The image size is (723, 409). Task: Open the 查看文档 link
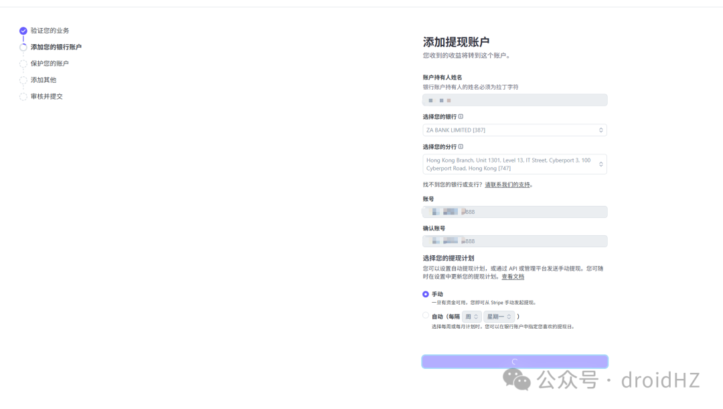click(x=513, y=277)
